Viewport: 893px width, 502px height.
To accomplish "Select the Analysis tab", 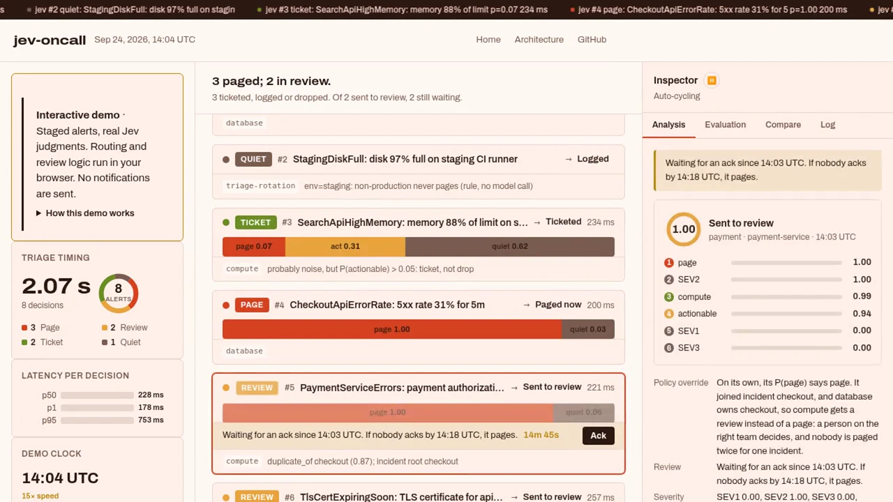I will tap(668, 125).
